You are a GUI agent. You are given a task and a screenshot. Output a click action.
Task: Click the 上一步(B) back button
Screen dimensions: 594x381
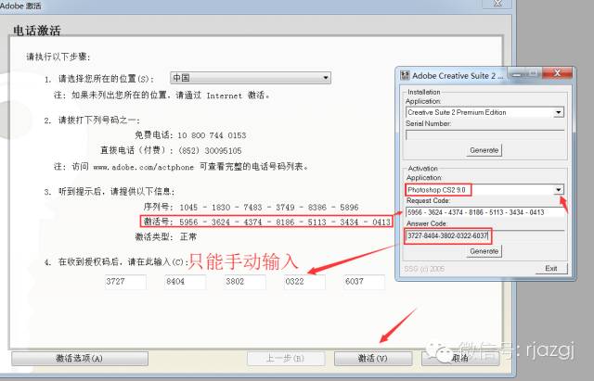286,359
